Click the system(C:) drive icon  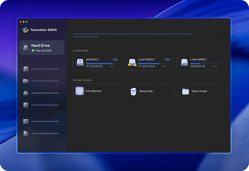80,62
